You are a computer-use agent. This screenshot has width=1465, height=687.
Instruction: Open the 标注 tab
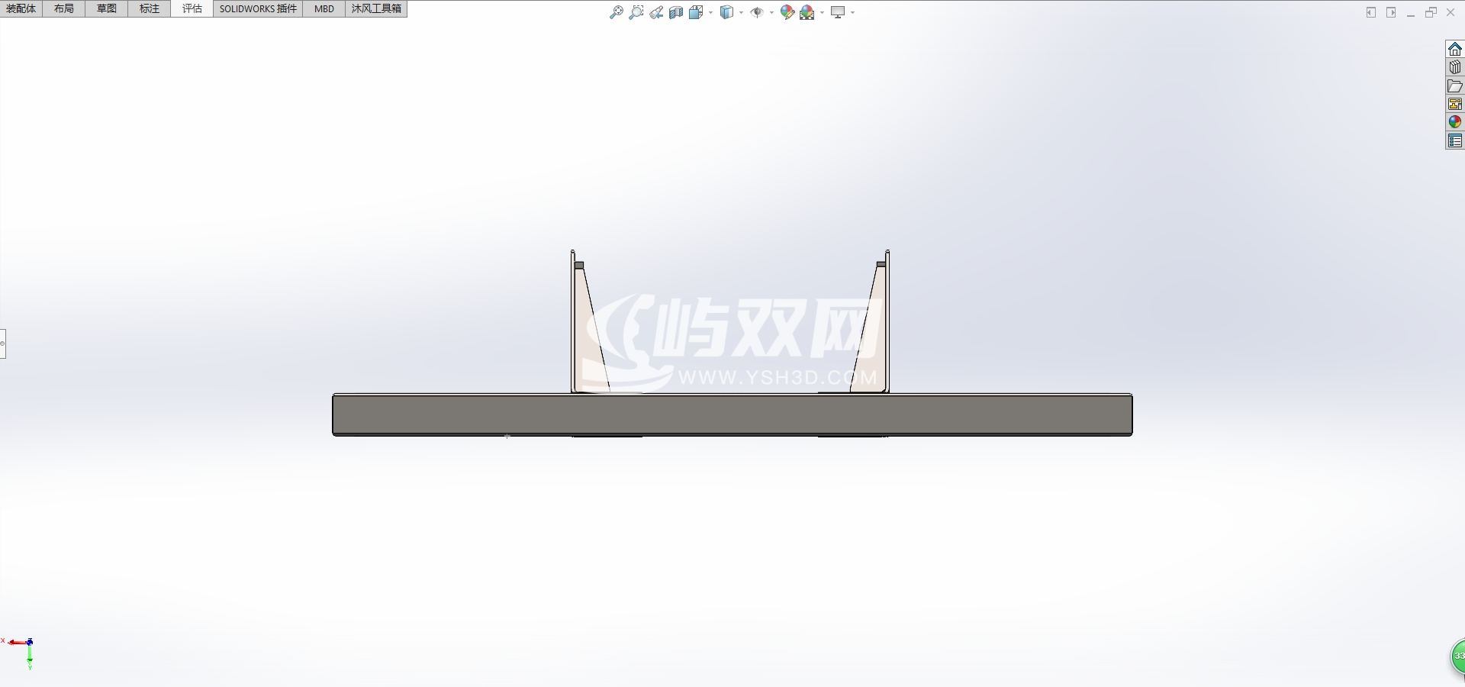pyautogui.click(x=150, y=8)
